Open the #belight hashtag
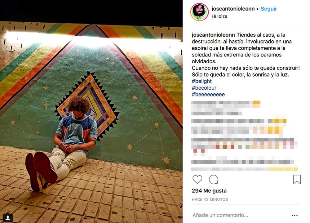This screenshot has width=310, height=223. (x=202, y=81)
